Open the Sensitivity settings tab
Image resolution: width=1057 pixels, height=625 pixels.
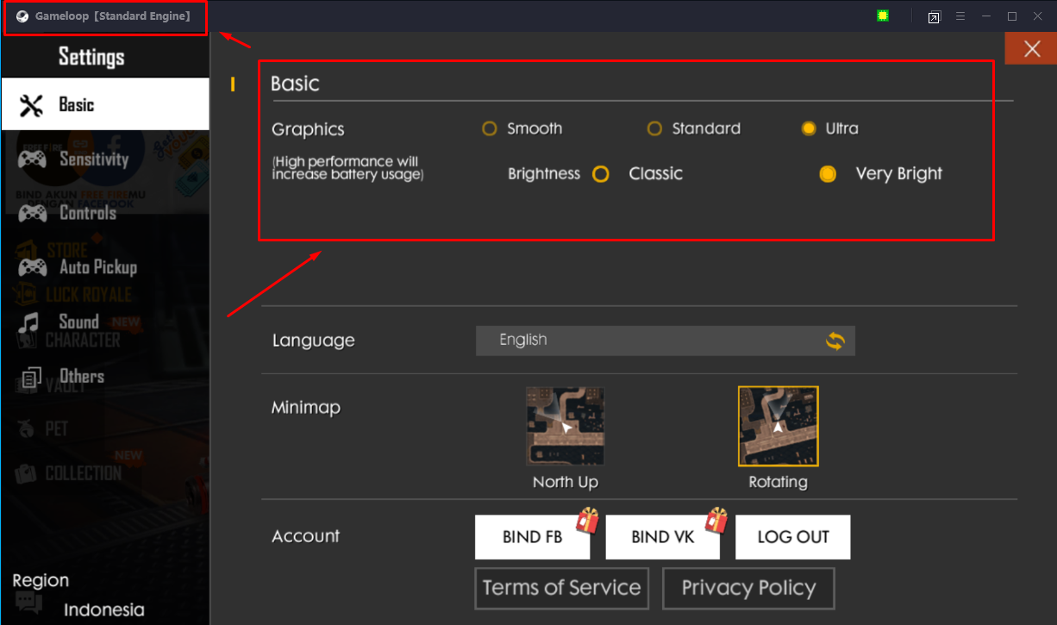(x=105, y=159)
